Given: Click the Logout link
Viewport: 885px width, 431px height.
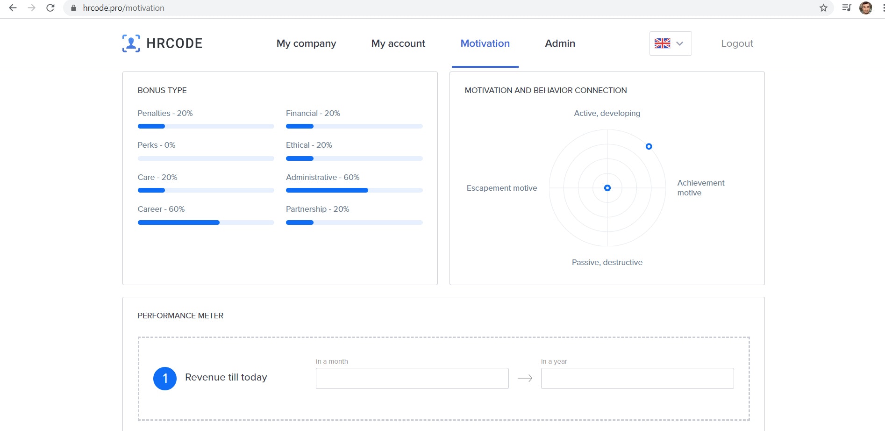Looking at the screenshot, I should tap(737, 43).
